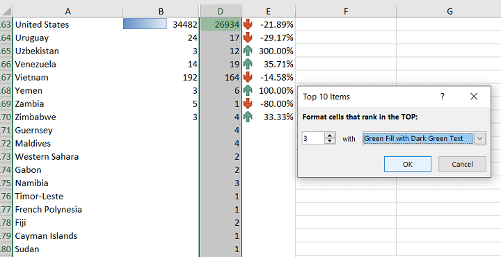Screen dimensions: 501x257
Task: Click the green up arrow for Uzbekistan
Action: pos(248,51)
